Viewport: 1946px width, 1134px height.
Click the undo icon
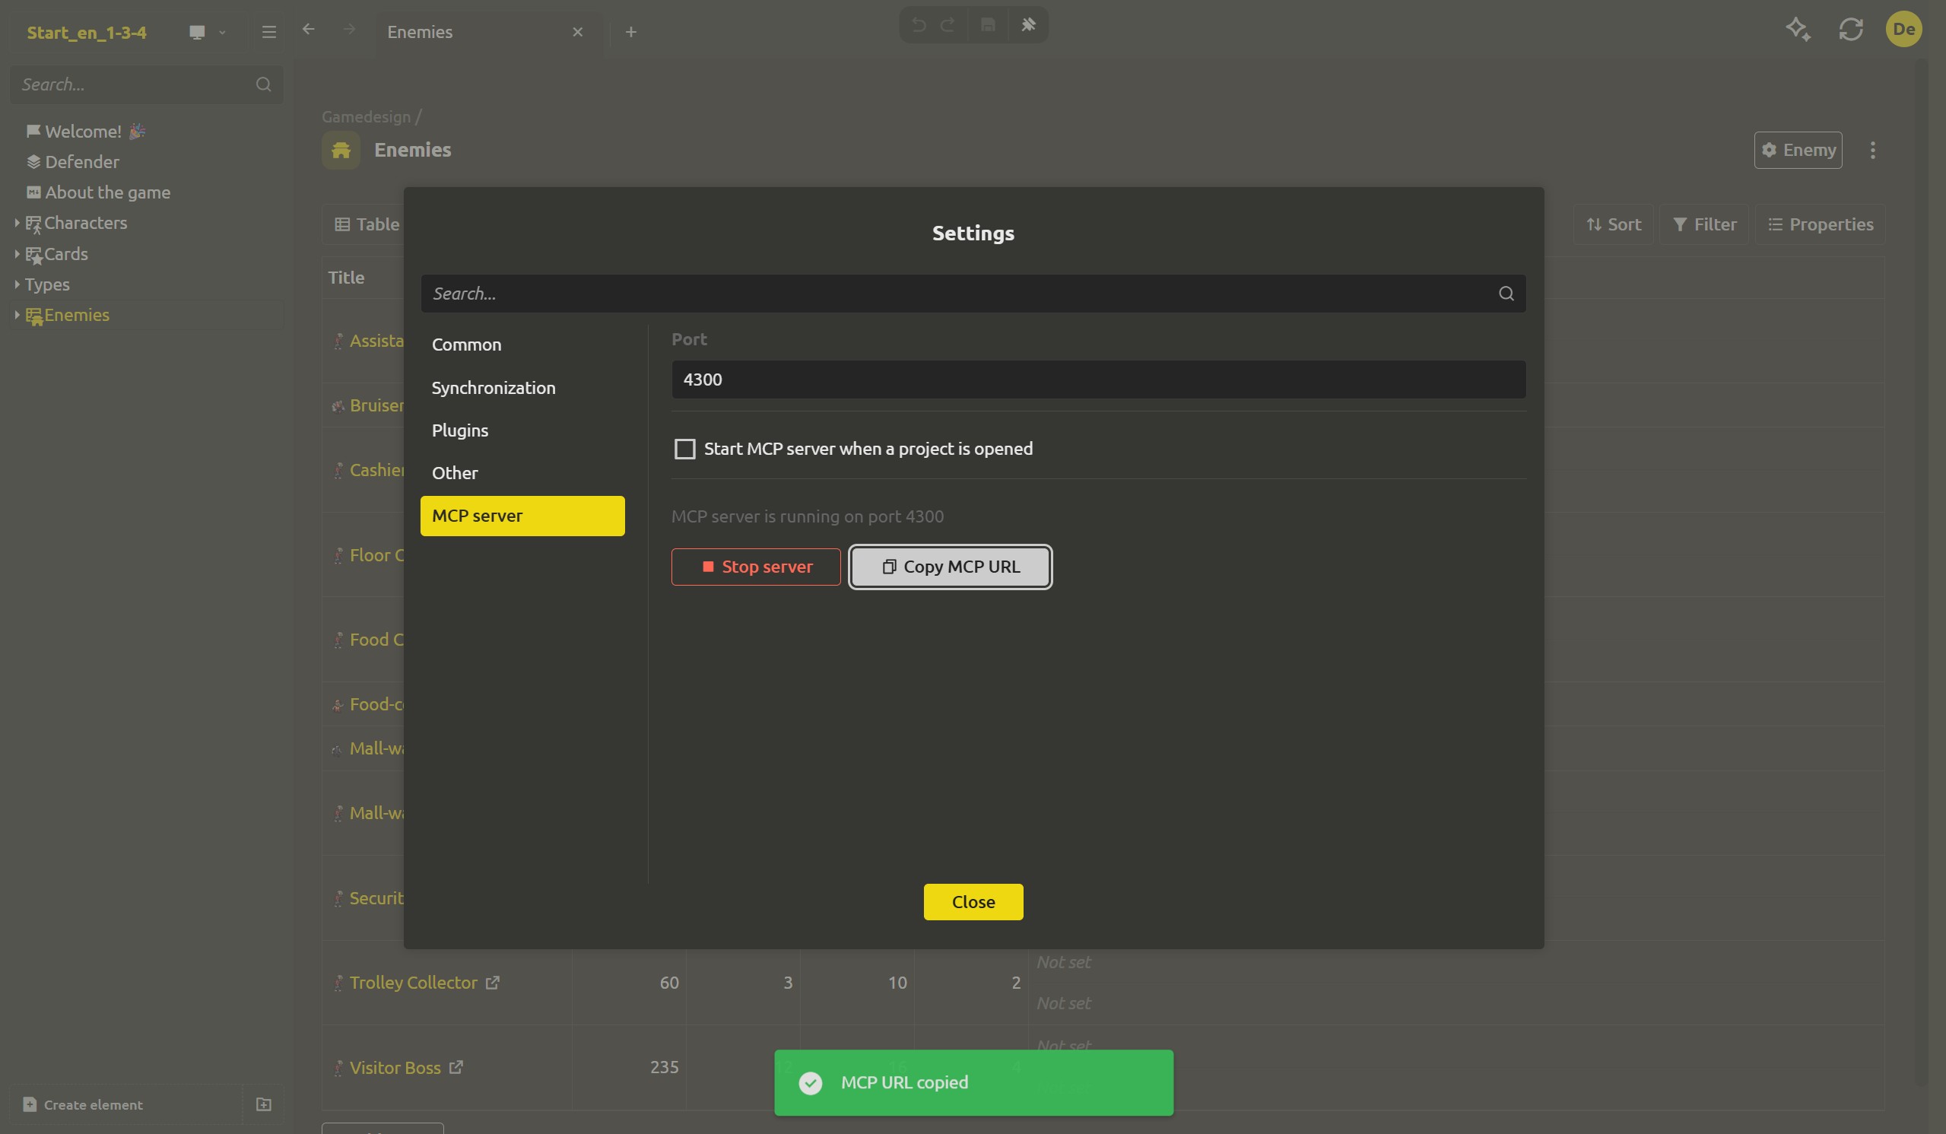tap(918, 25)
